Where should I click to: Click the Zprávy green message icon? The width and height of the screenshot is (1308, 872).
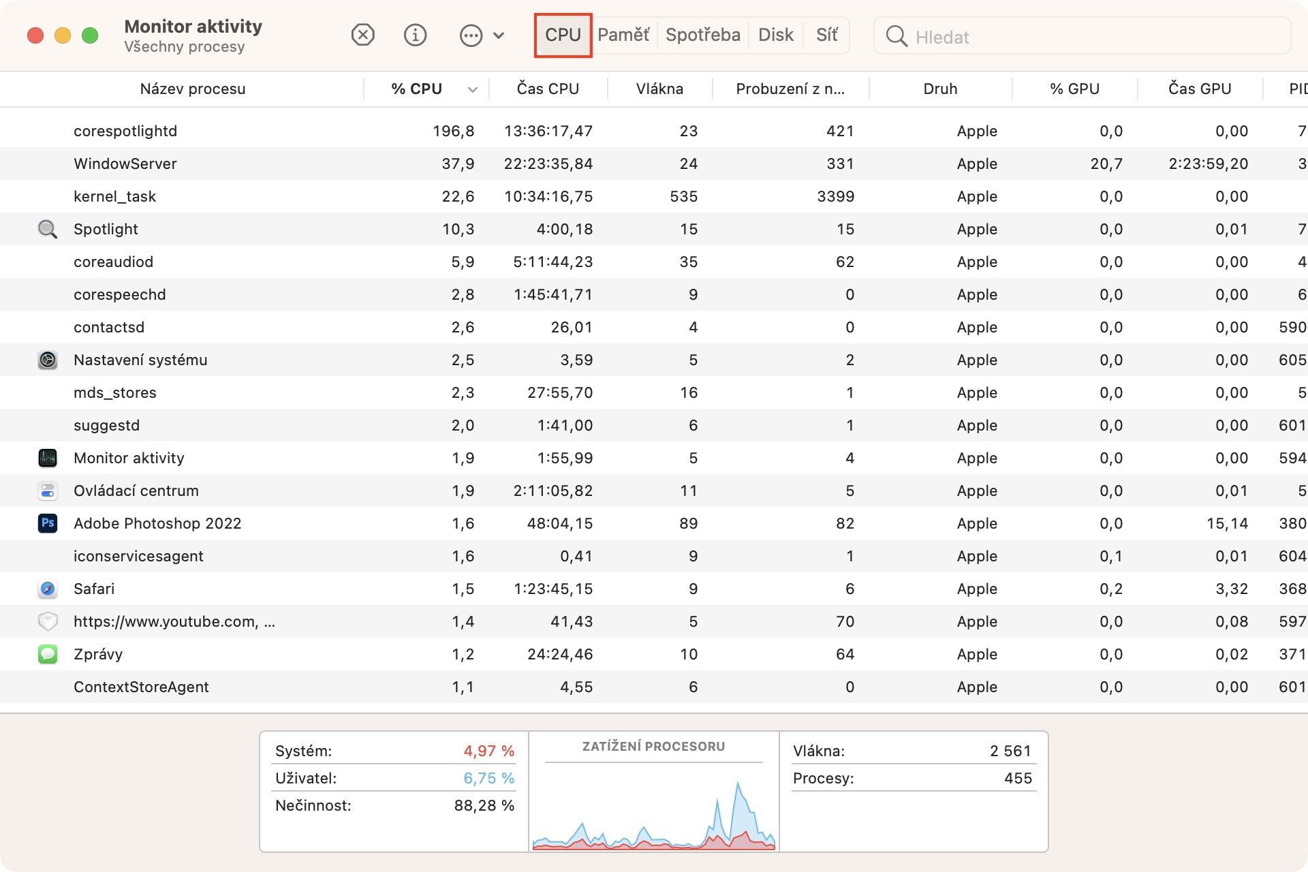pos(47,654)
